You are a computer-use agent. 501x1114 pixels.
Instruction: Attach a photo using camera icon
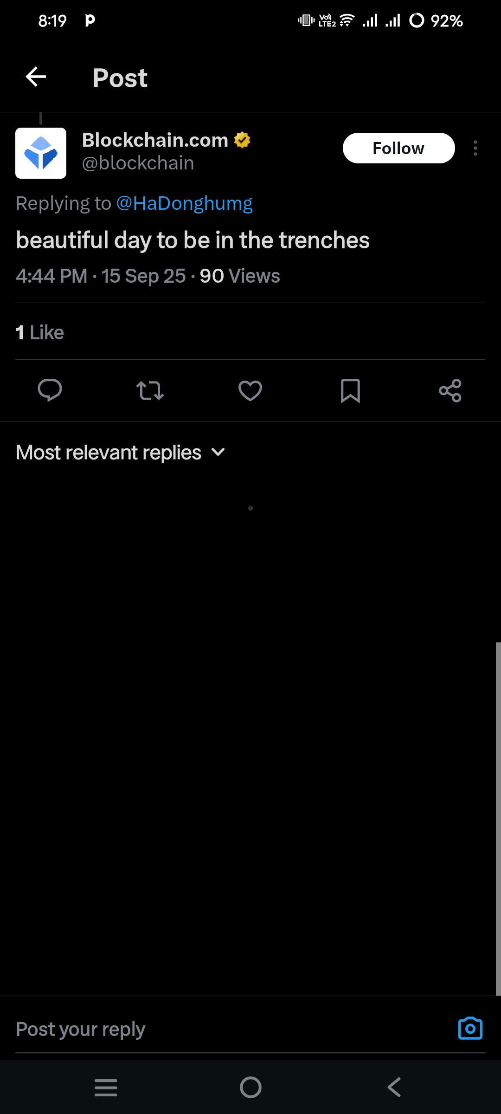click(x=470, y=1029)
